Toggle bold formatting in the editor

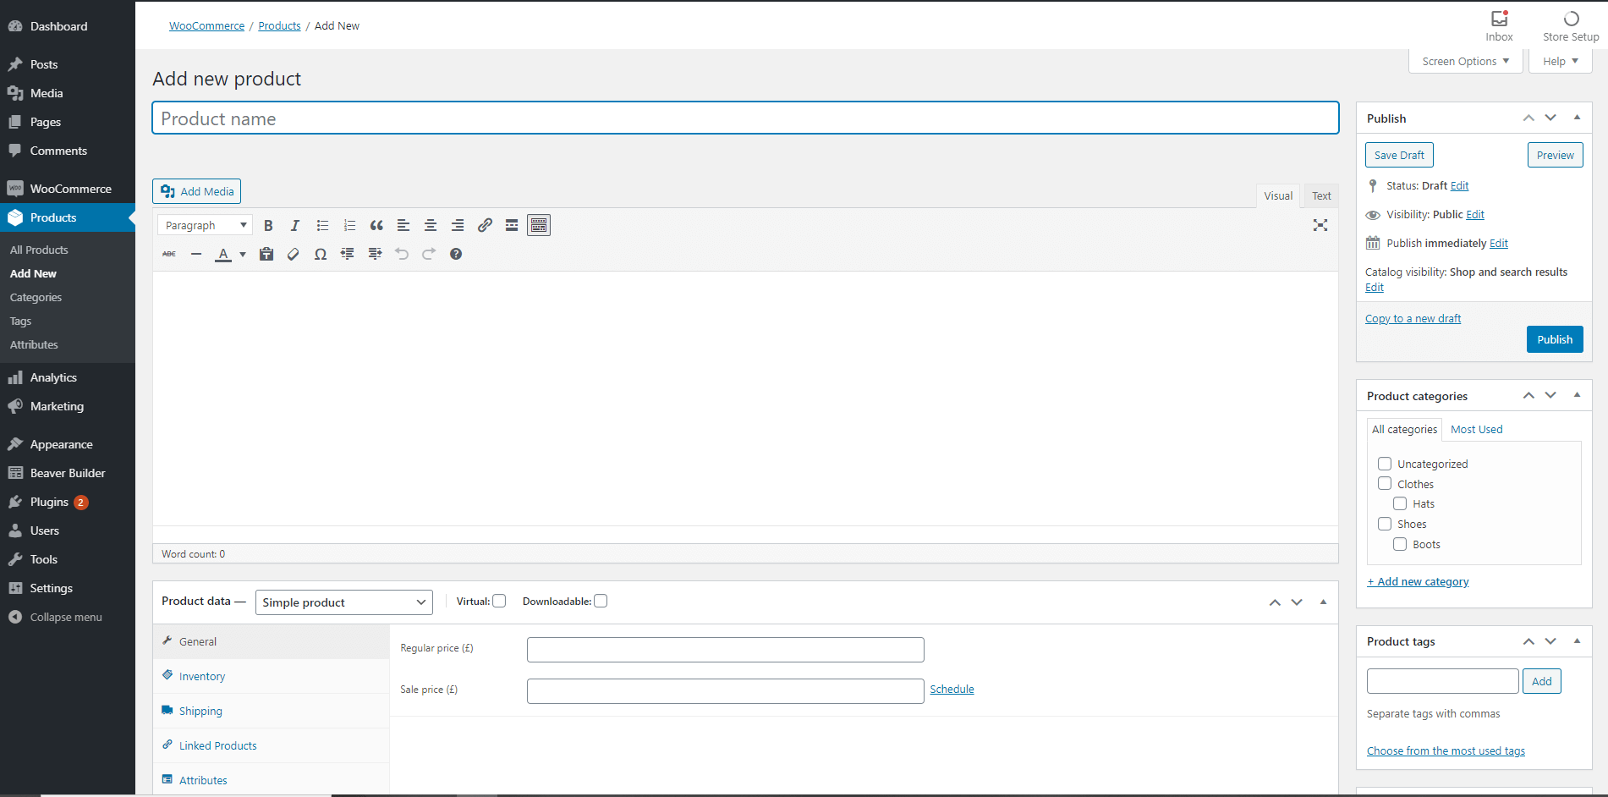(x=268, y=225)
